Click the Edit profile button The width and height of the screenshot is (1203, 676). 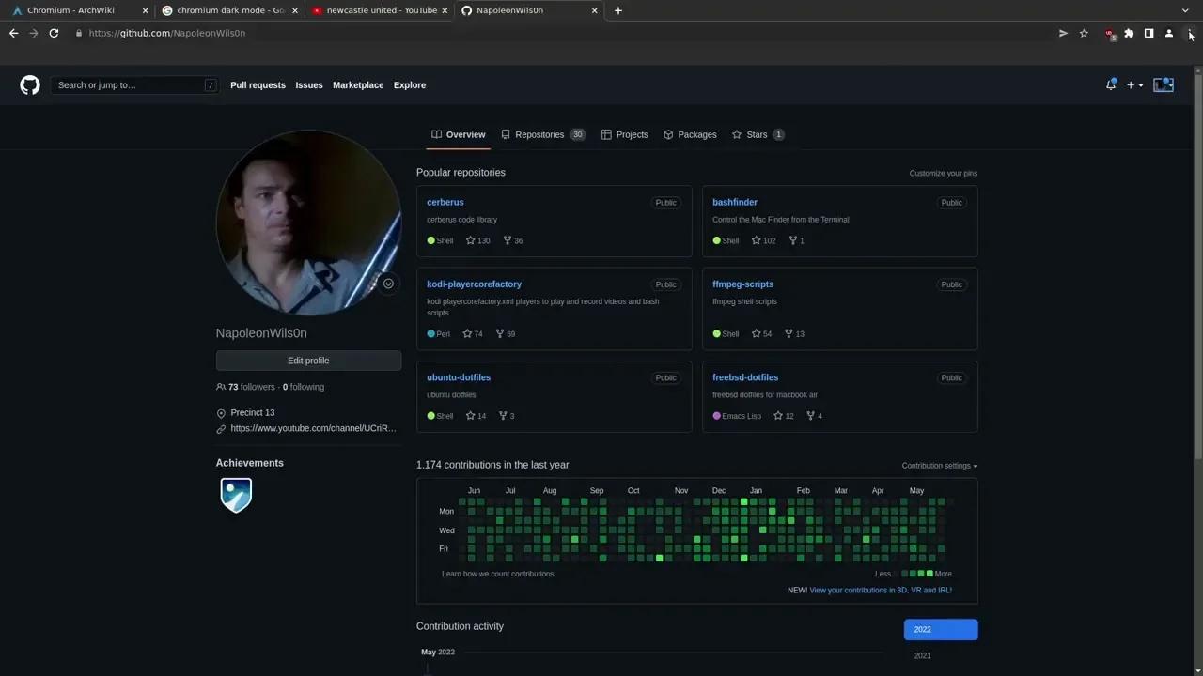tap(308, 361)
